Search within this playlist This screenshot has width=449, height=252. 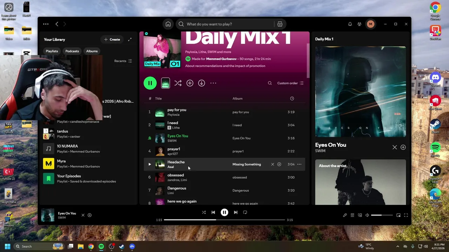coord(270,83)
